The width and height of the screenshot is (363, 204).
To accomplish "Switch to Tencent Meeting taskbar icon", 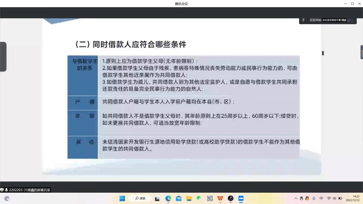I will coord(241,198).
